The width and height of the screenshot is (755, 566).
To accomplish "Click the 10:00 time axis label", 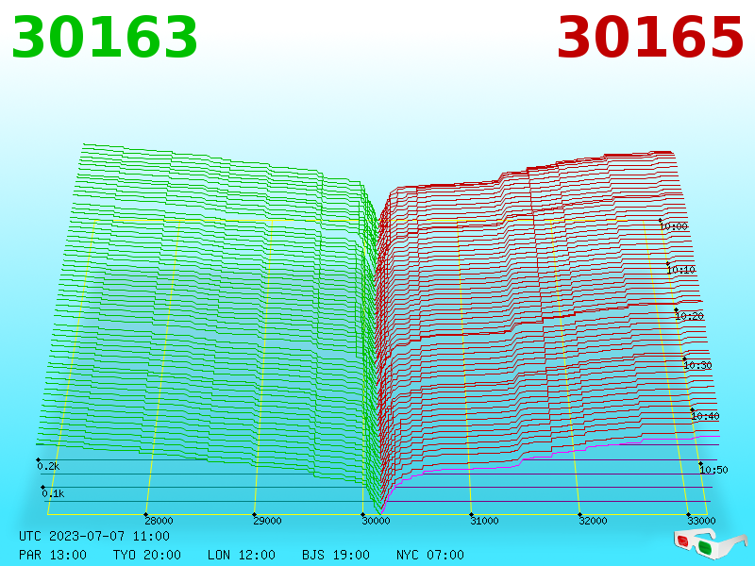I will point(674,226).
